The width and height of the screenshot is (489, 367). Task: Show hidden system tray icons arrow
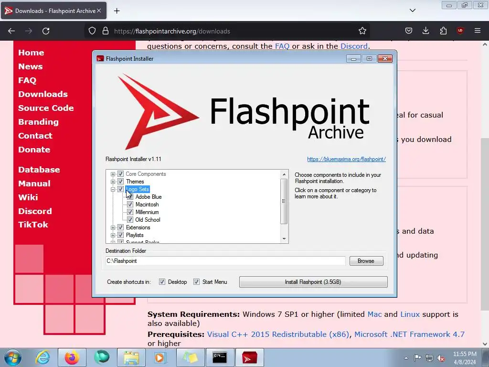coord(406,358)
